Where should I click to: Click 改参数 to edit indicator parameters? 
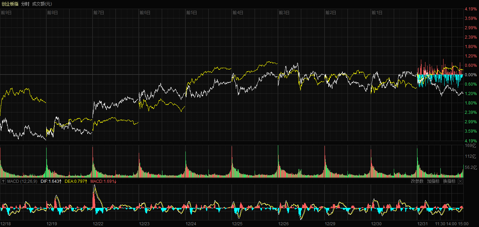tap(417, 181)
